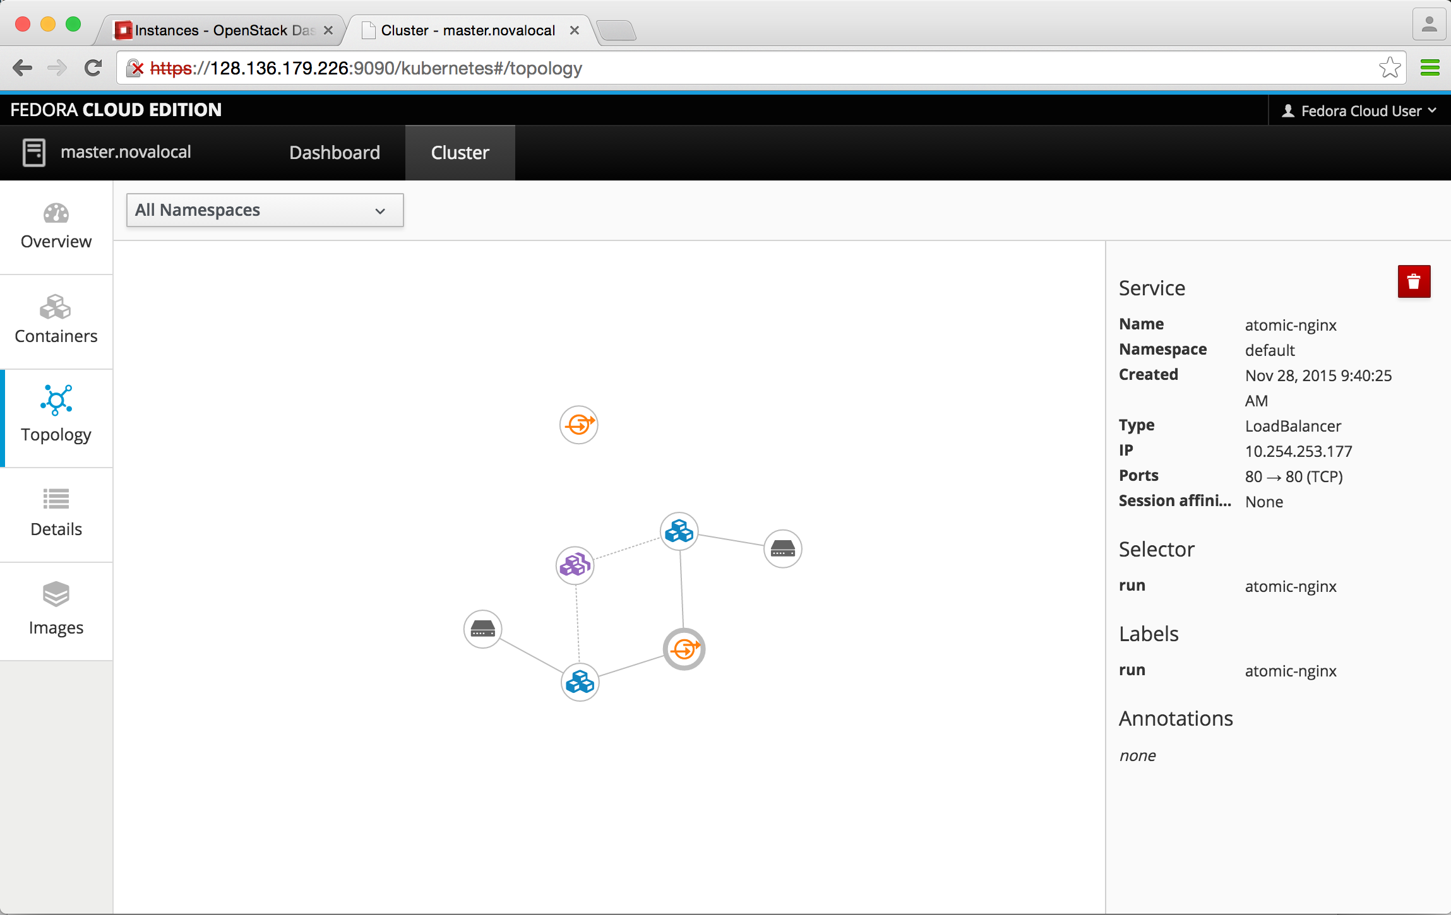The width and height of the screenshot is (1451, 915).
Task: Select the gray machine node linked to the lower pod
Action: coord(483,629)
